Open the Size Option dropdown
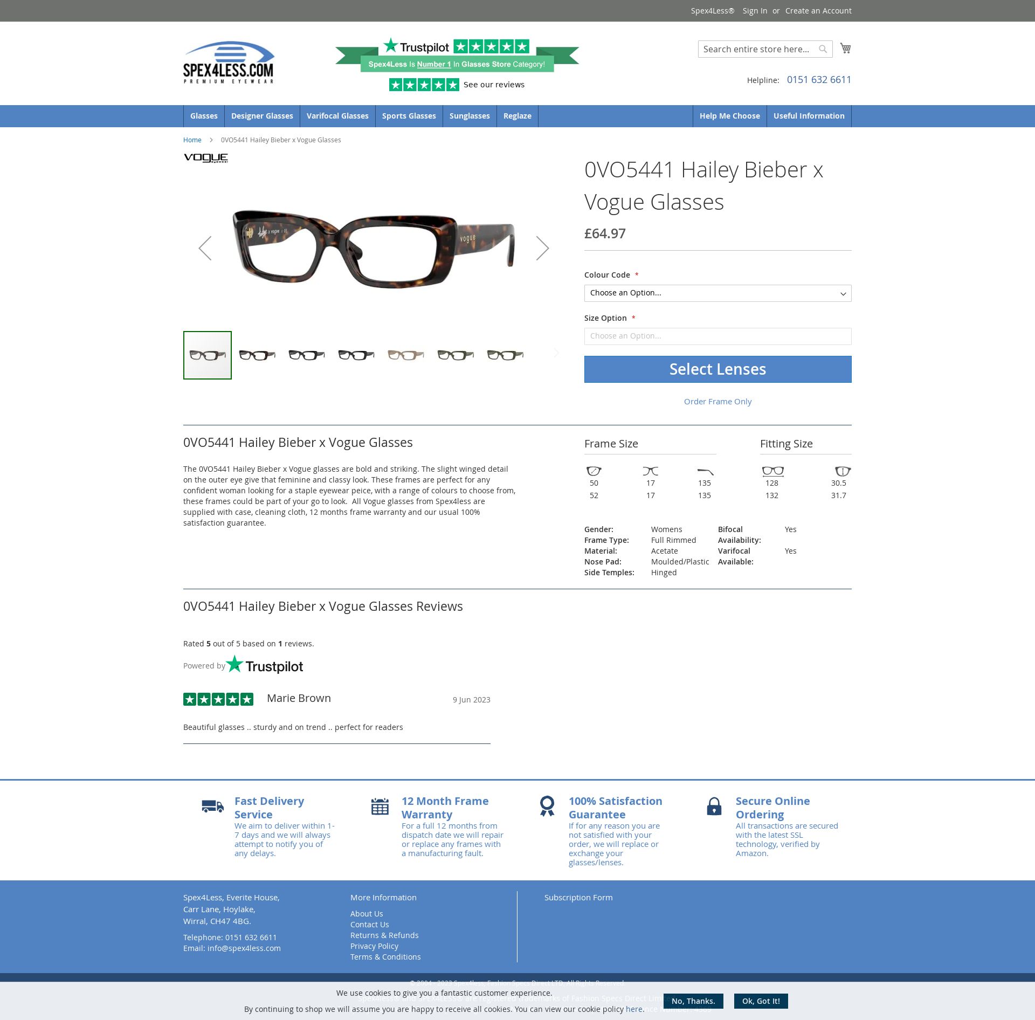The width and height of the screenshot is (1035, 1020). (x=718, y=336)
